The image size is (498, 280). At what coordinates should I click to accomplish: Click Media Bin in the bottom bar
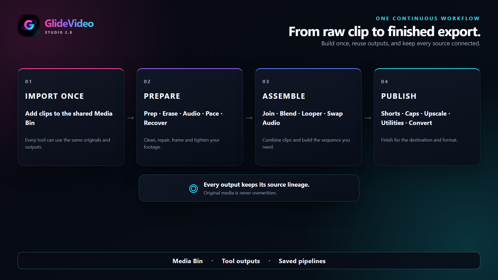tap(188, 261)
